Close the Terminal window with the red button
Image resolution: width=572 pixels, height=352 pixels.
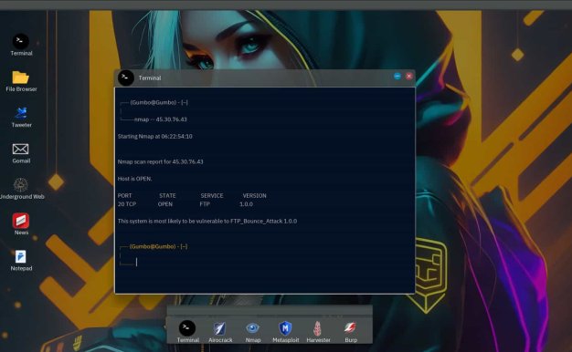click(x=409, y=76)
